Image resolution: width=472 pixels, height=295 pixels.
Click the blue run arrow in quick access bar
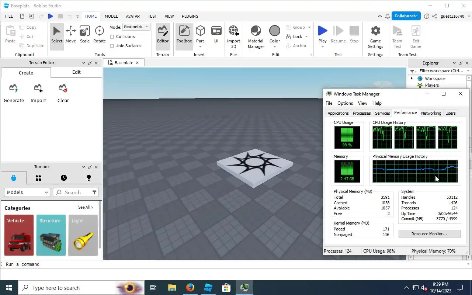51,16
